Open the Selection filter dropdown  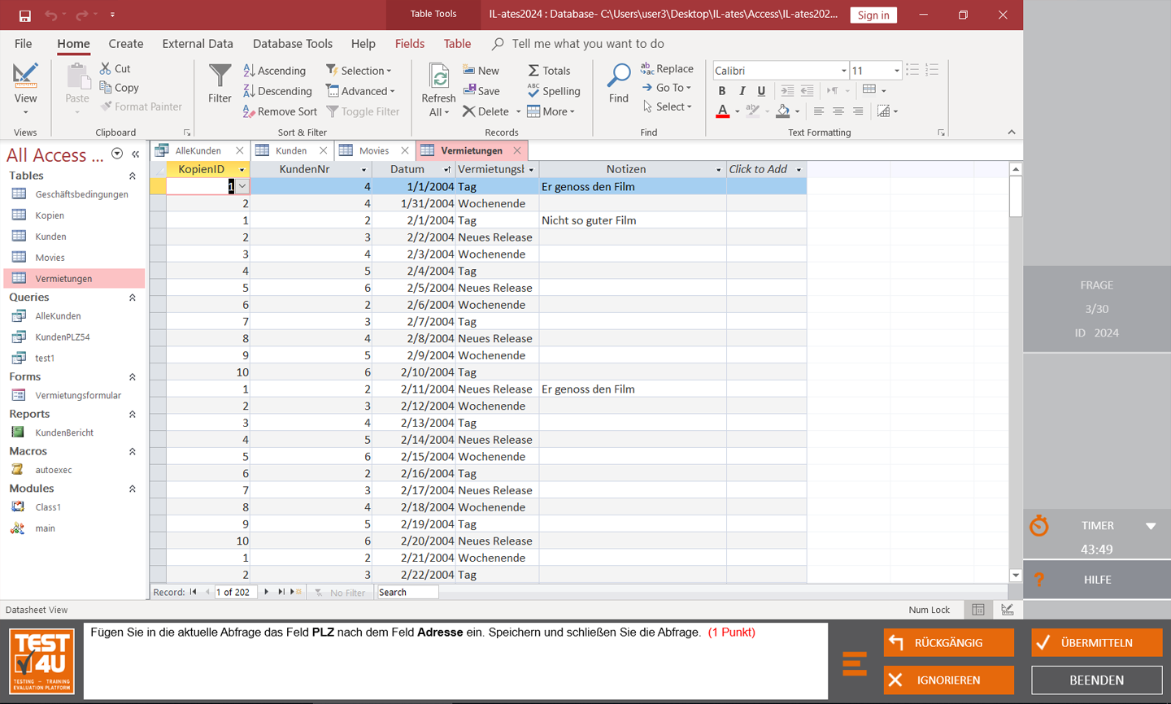click(x=359, y=71)
